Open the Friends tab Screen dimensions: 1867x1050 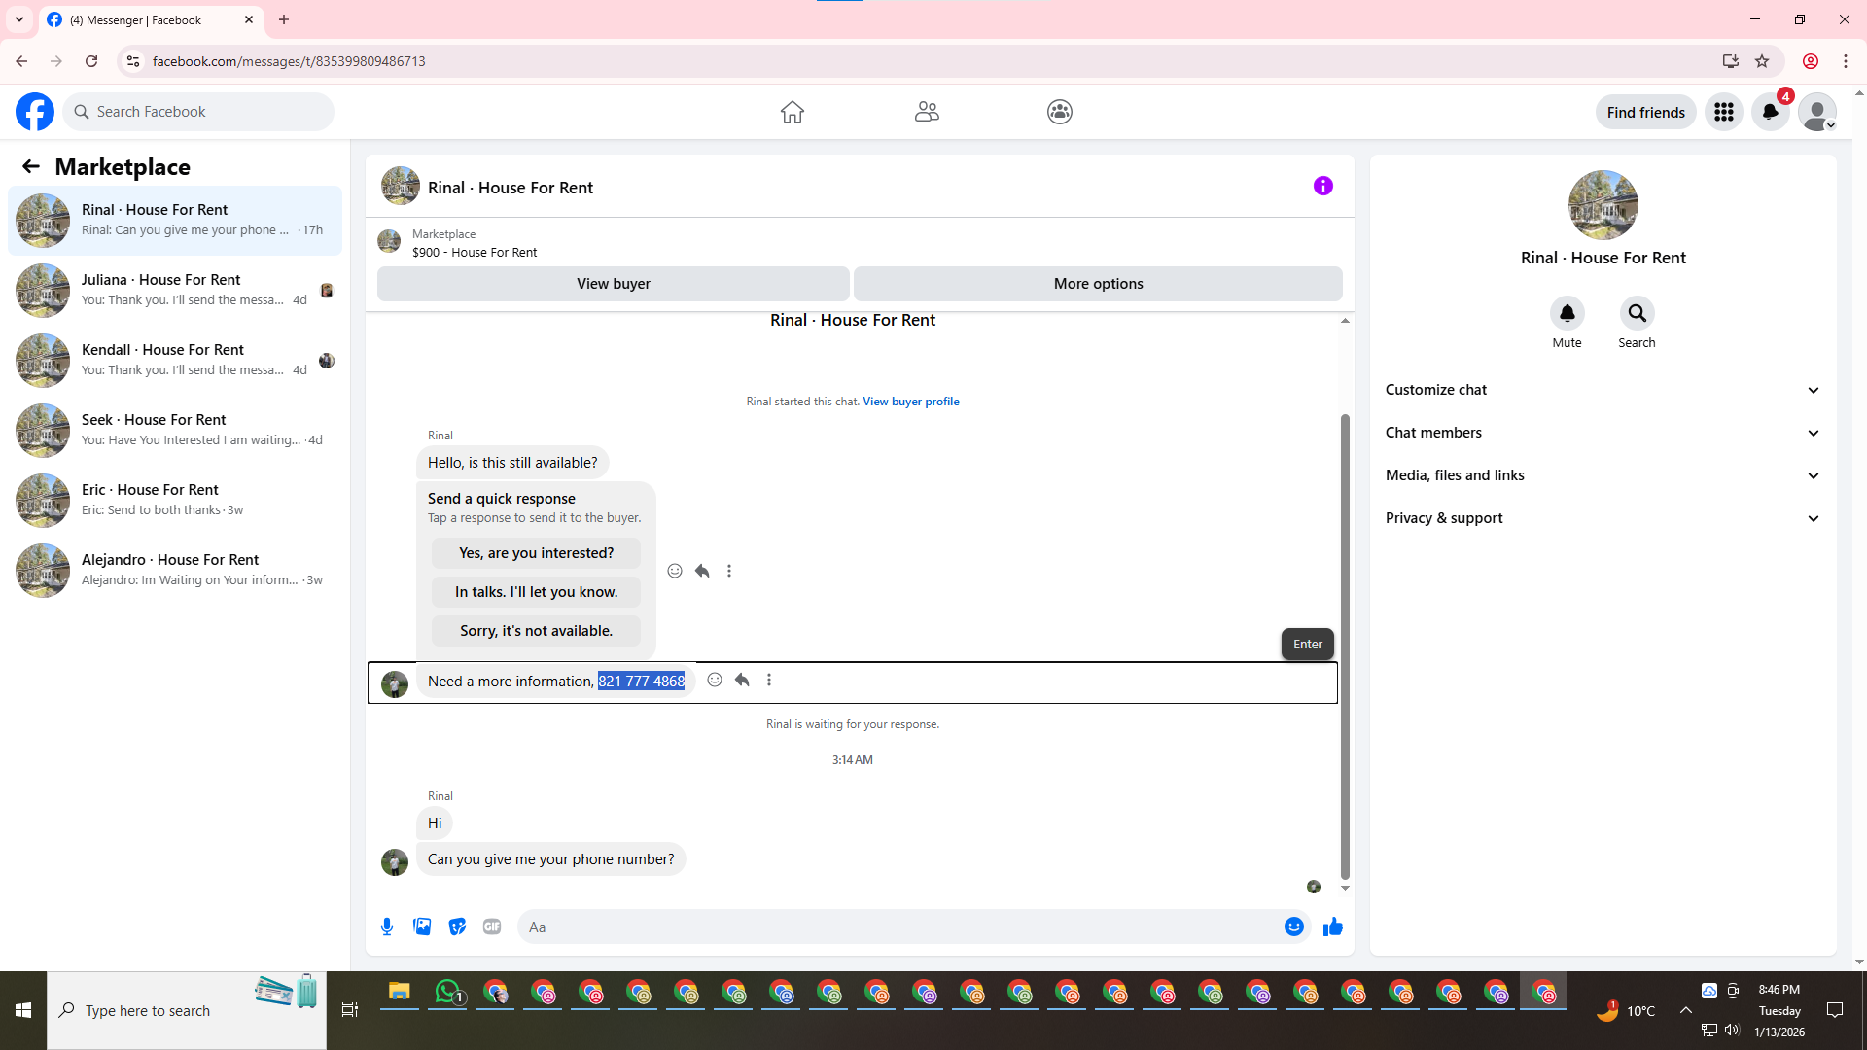(927, 112)
